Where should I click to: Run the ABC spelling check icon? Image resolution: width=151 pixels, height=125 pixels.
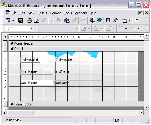[x=43, y=20]
